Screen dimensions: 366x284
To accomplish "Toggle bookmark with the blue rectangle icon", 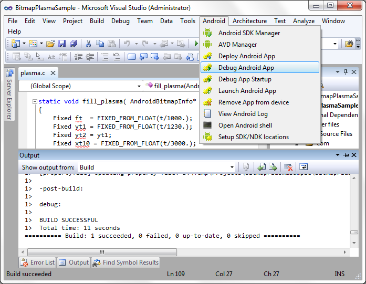I will click(x=132, y=57).
